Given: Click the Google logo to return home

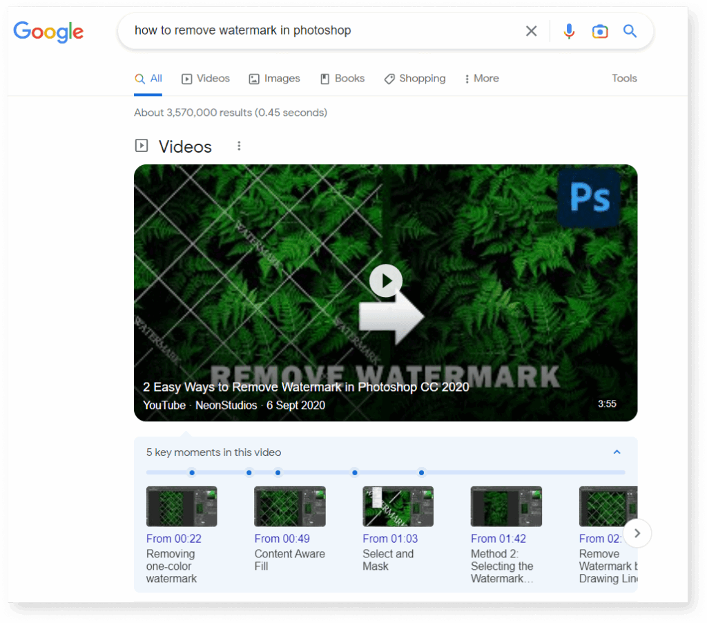Looking at the screenshot, I should [x=48, y=32].
